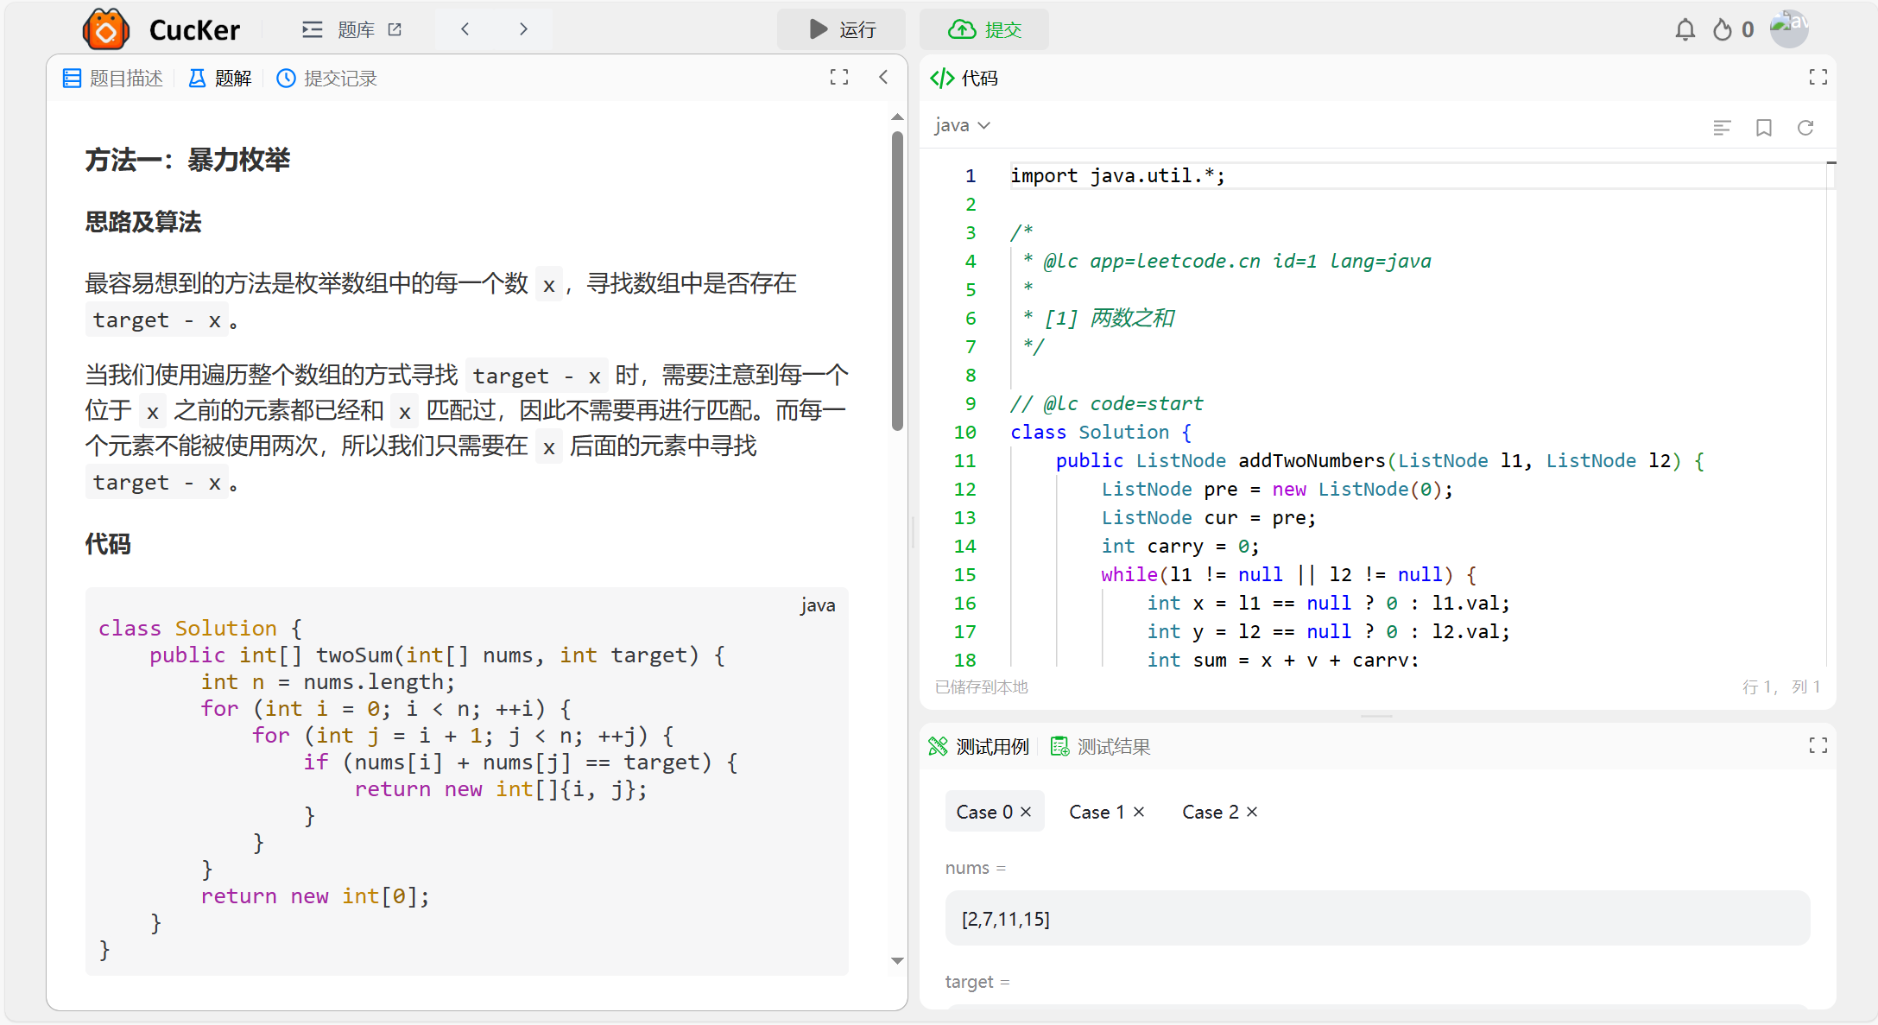Click line number 11 in the gutter
The width and height of the screenshot is (1878, 1025).
(964, 461)
